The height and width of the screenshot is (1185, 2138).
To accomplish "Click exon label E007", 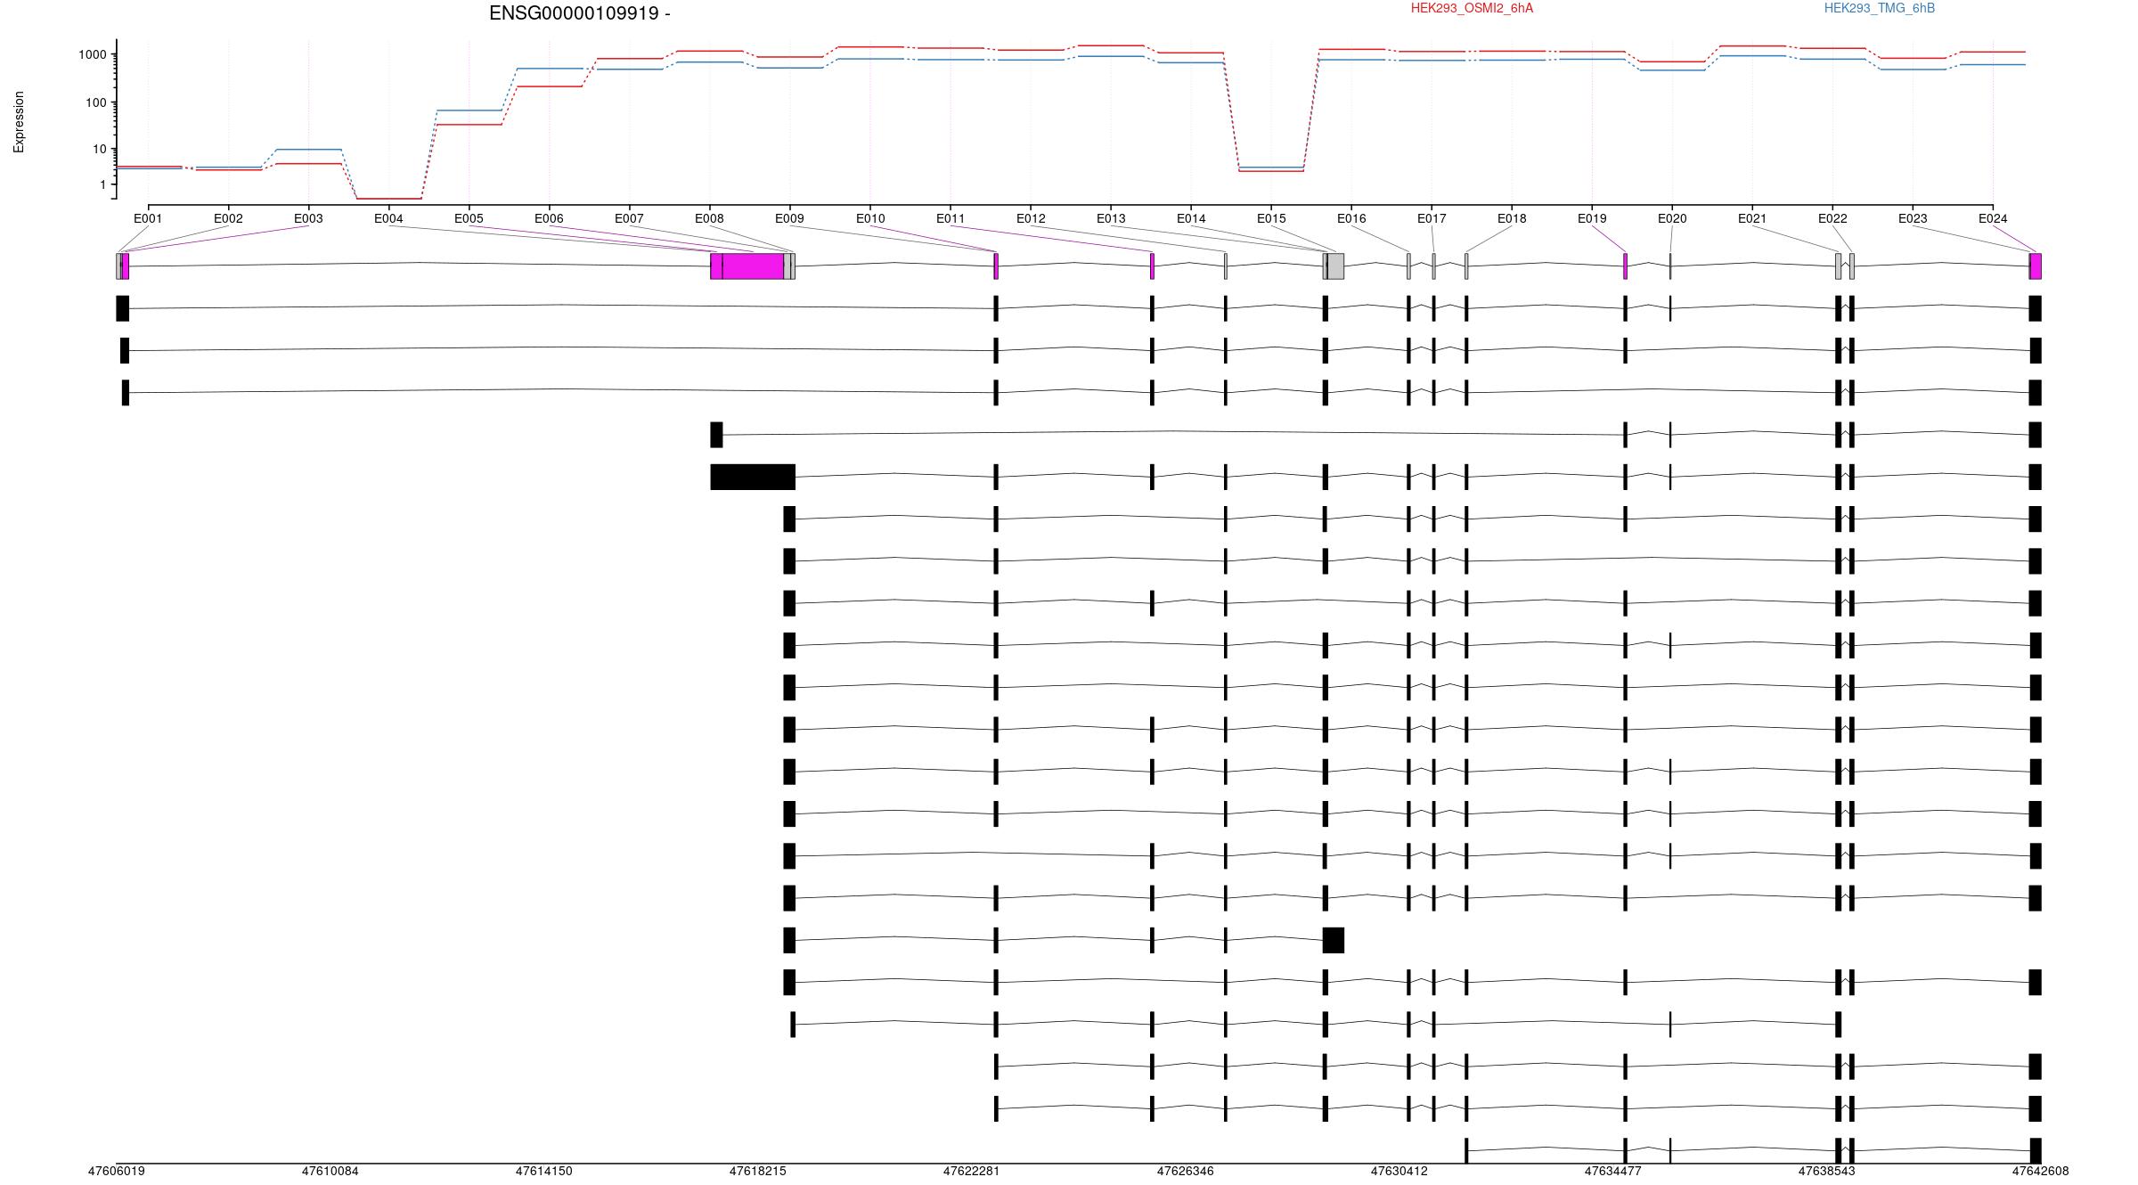I will pyautogui.click(x=629, y=218).
